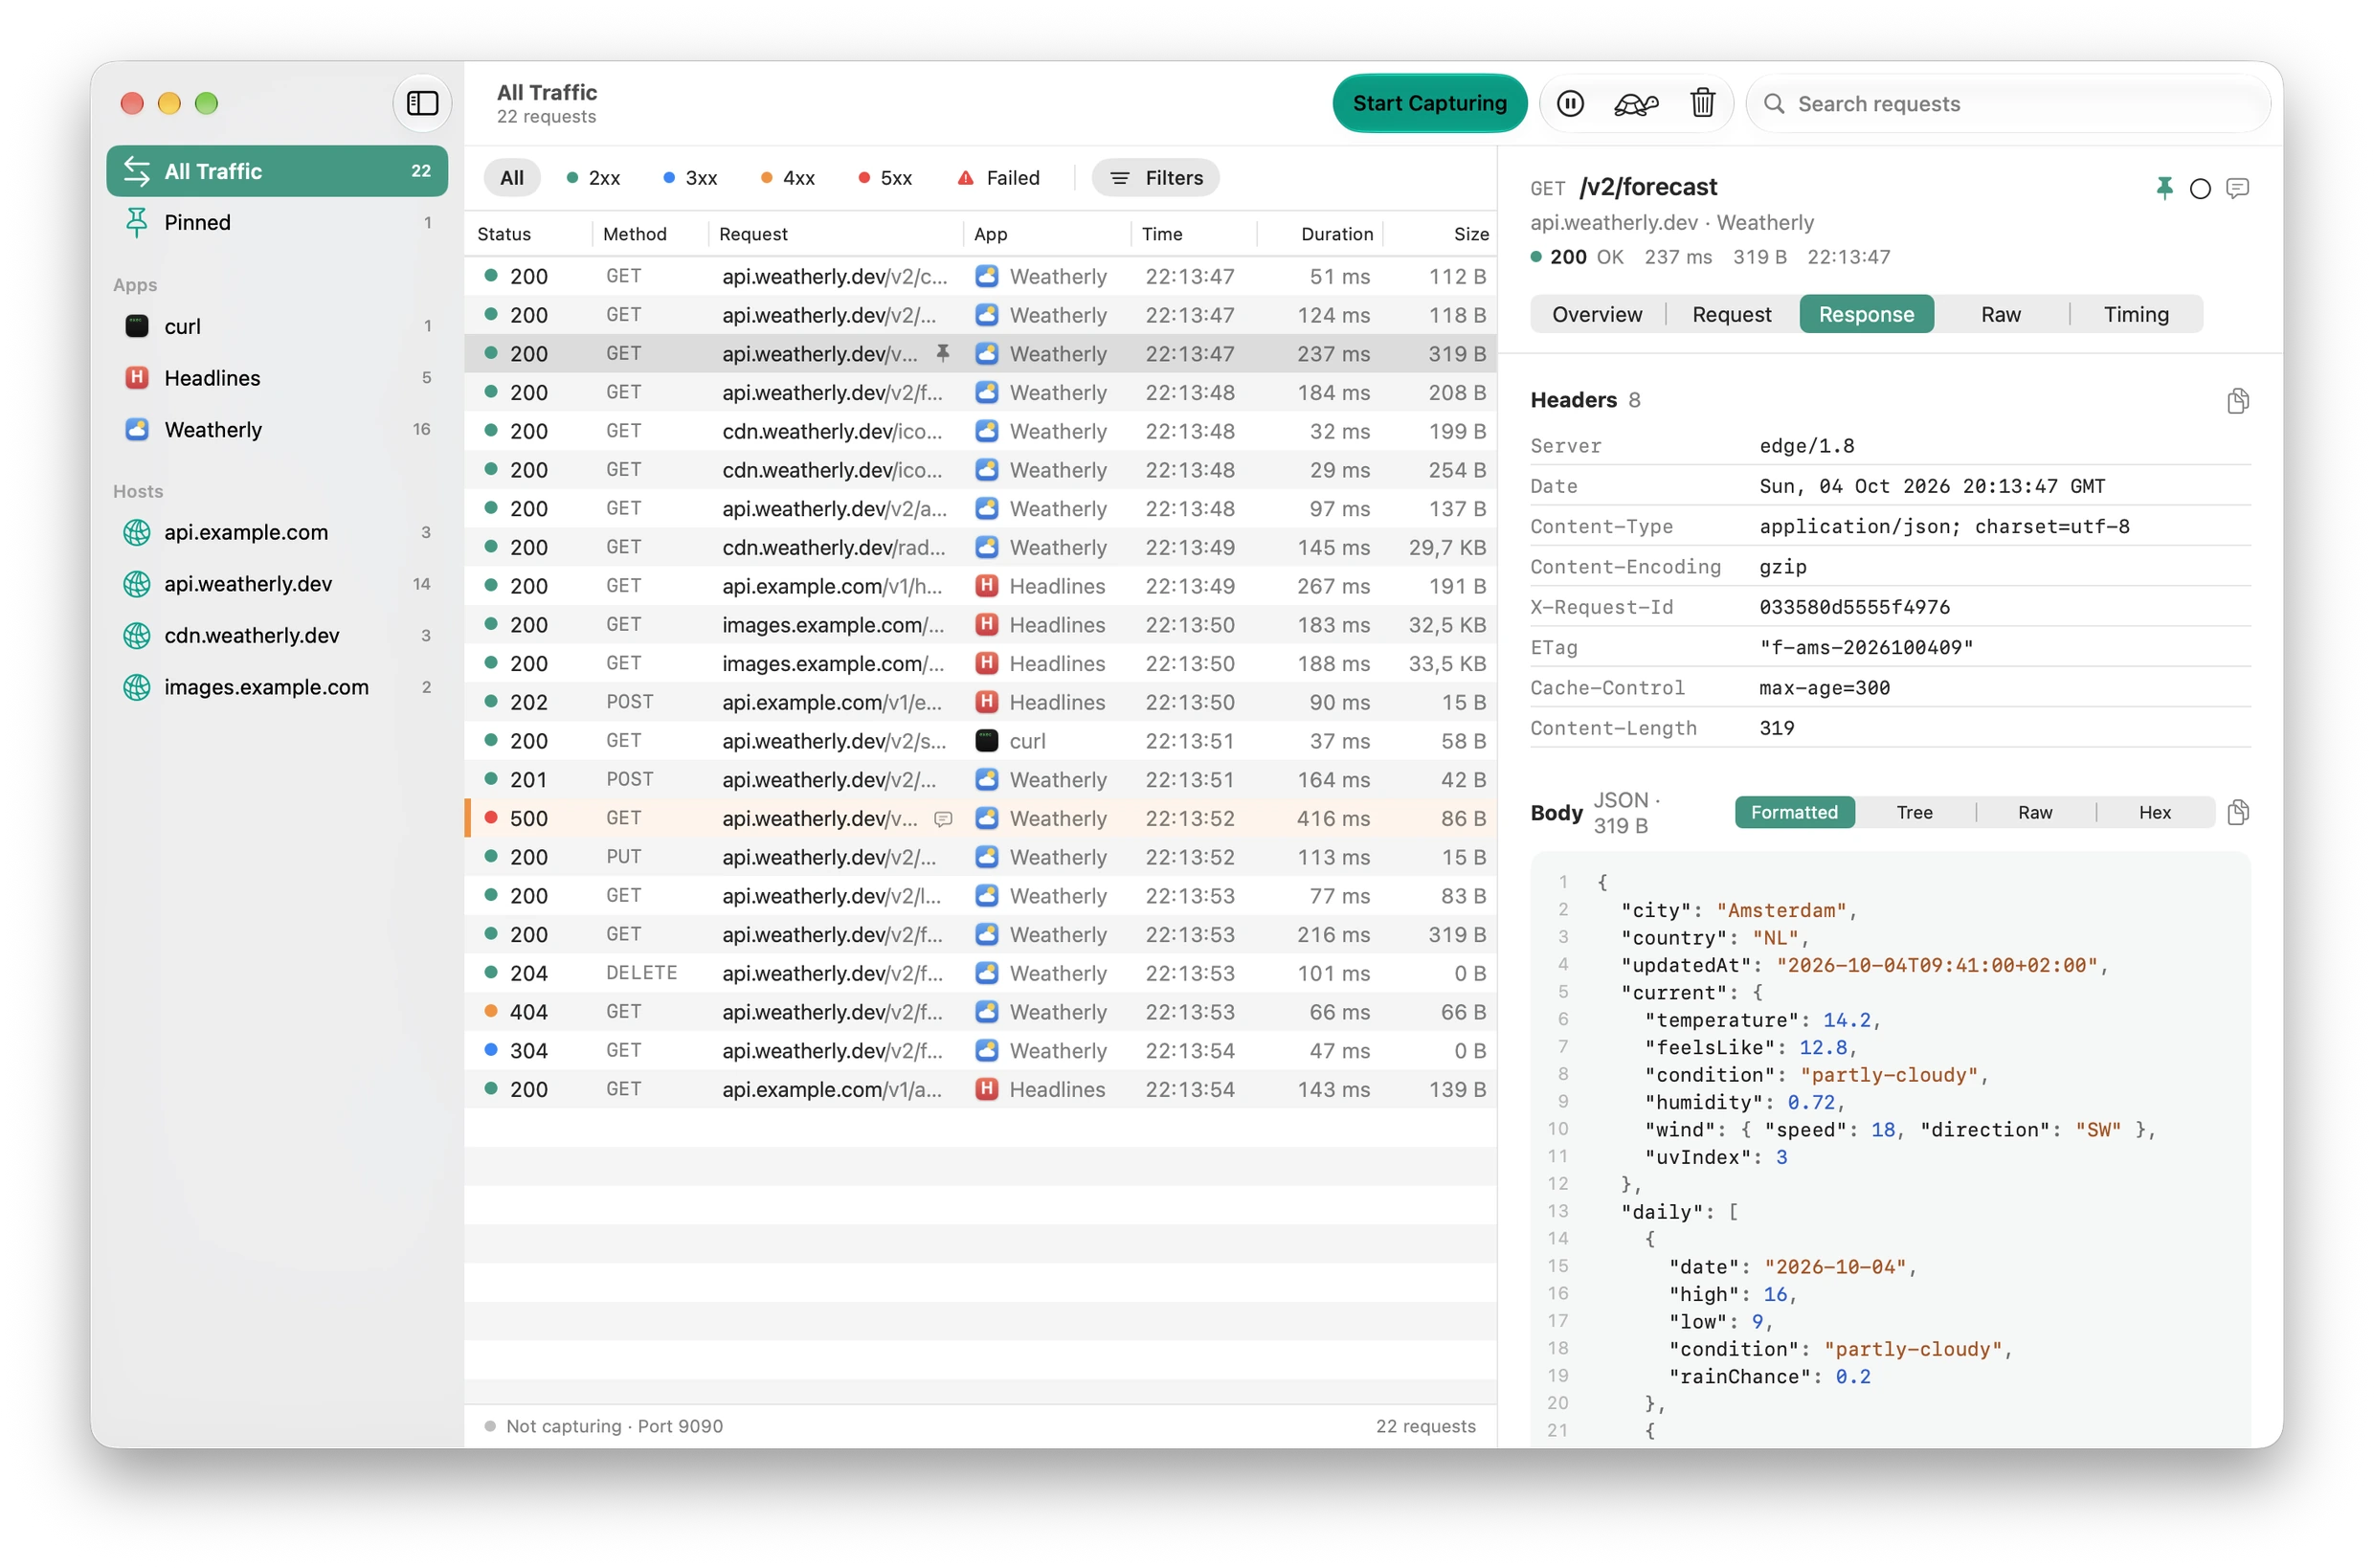Viewport: 2374px width, 1568px height.
Task: Open the Pinned section
Action: pyautogui.click(x=277, y=222)
